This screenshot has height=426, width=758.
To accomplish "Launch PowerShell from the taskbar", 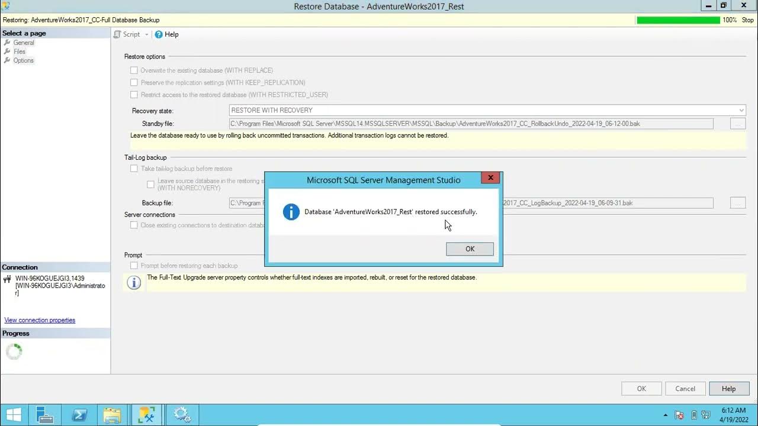I will [79, 415].
